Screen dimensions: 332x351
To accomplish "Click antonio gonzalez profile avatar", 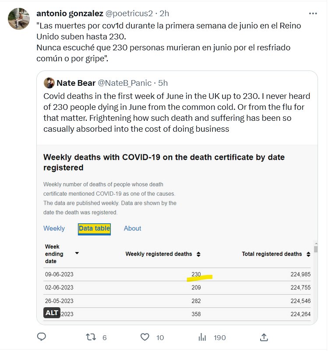I will point(19,19).
